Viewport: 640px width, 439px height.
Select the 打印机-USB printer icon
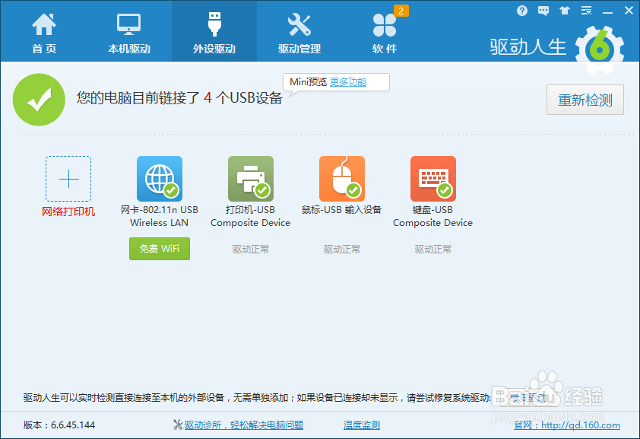(x=251, y=179)
